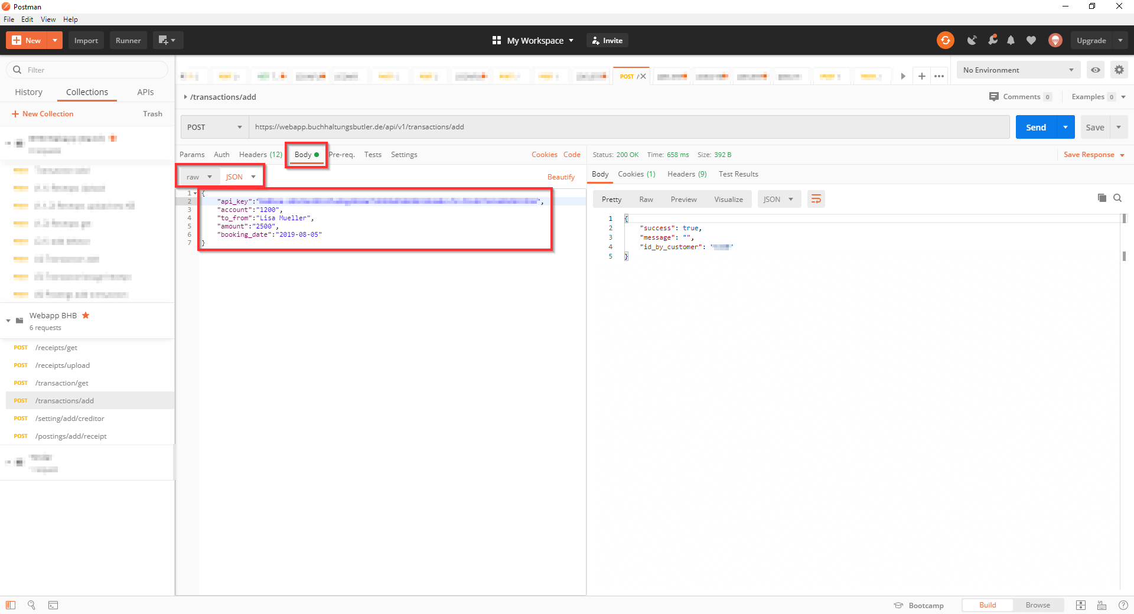
Task: Click the Send button
Action: click(x=1035, y=127)
